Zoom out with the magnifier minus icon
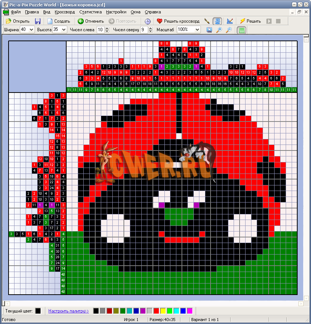The image size is (311, 324). (229, 30)
